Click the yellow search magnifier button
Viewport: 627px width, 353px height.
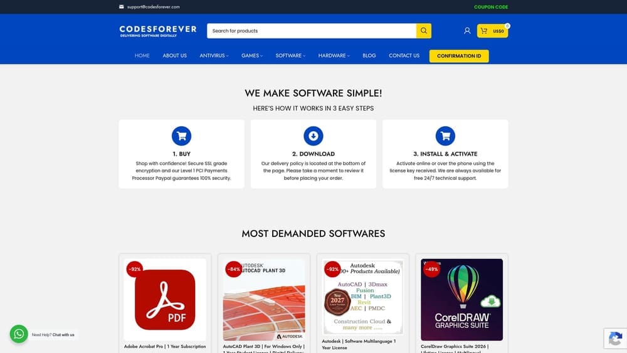(423, 31)
